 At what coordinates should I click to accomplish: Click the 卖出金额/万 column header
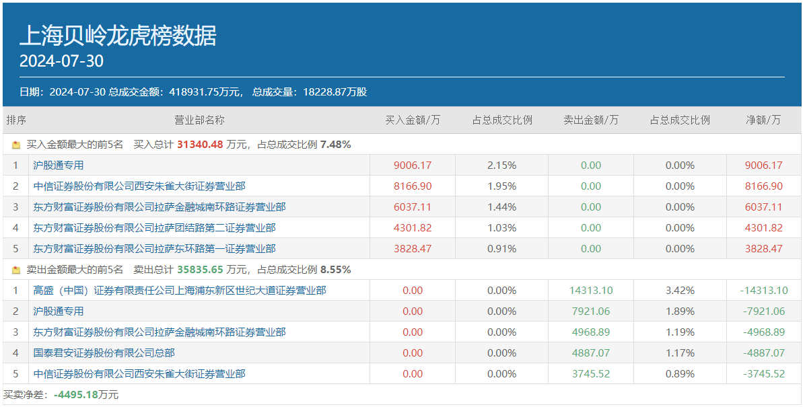591,120
